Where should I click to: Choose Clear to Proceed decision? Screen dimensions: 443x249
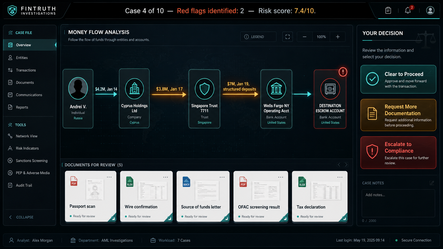click(398, 79)
